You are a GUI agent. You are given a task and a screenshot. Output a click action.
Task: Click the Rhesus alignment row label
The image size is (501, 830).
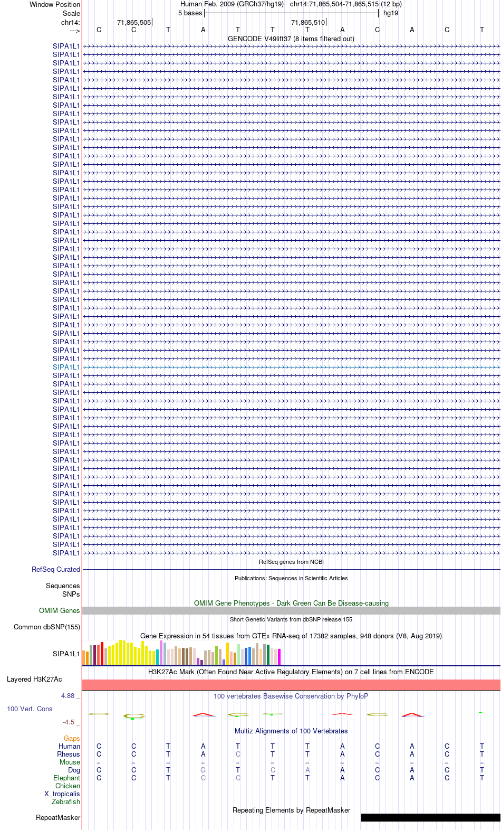click(x=69, y=754)
